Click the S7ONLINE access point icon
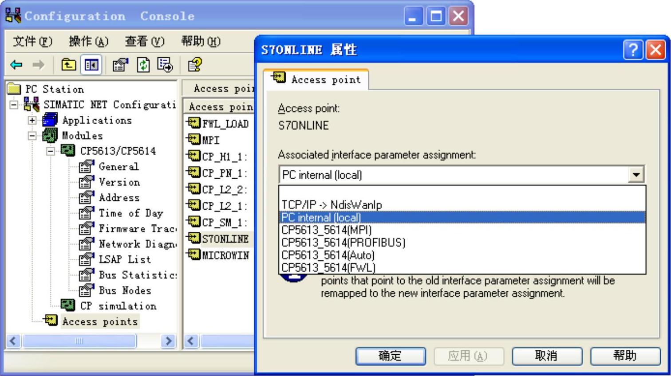 pos(194,238)
